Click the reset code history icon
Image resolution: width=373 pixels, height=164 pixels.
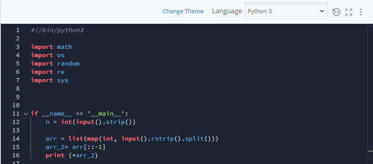point(336,12)
